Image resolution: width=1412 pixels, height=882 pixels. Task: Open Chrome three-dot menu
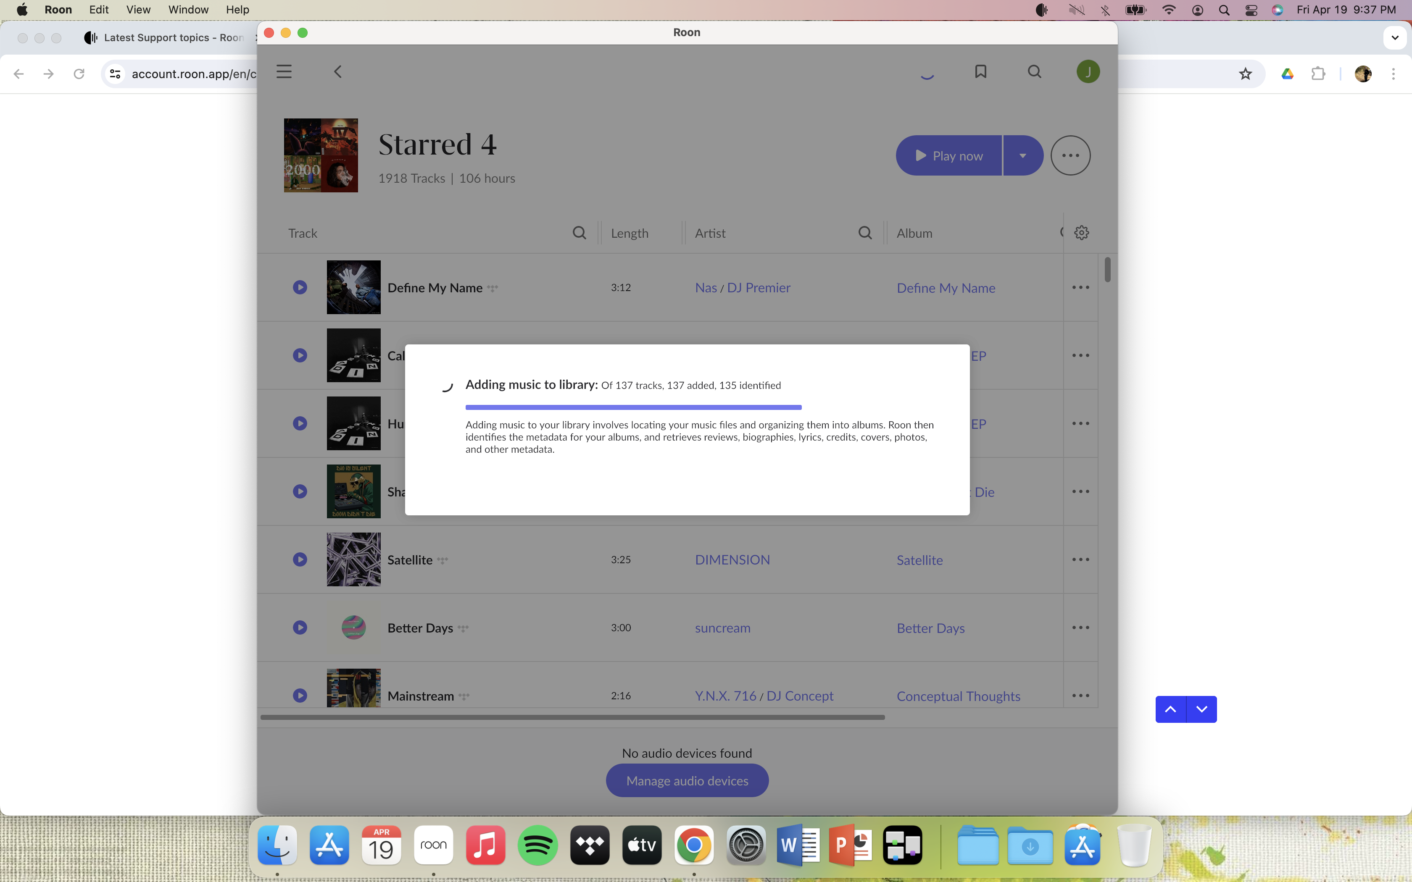(1394, 74)
